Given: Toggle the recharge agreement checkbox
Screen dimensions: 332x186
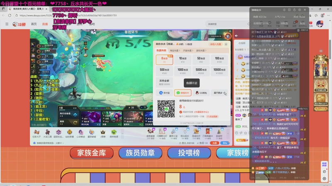Looking at the screenshot, I should pyautogui.click(x=181, y=112).
